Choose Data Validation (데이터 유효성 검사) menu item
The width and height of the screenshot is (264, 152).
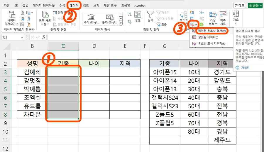(211, 31)
